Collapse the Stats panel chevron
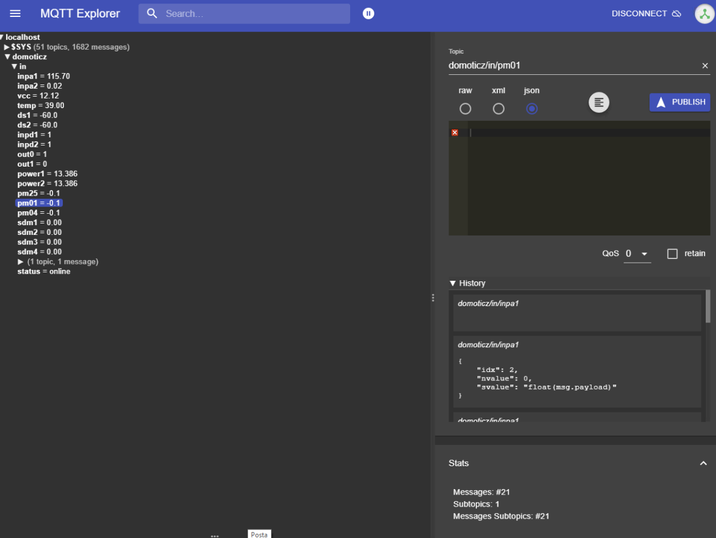The height and width of the screenshot is (538, 716). click(x=703, y=463)
